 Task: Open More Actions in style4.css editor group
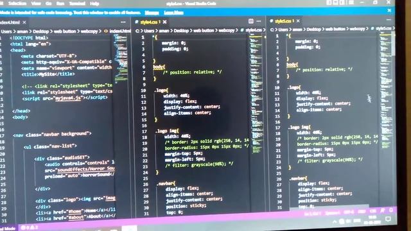point(259,21)
